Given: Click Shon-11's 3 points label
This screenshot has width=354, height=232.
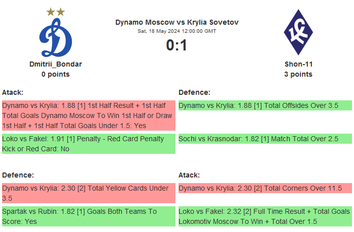Looking at the screenshot, I should (x=298, y=74).
